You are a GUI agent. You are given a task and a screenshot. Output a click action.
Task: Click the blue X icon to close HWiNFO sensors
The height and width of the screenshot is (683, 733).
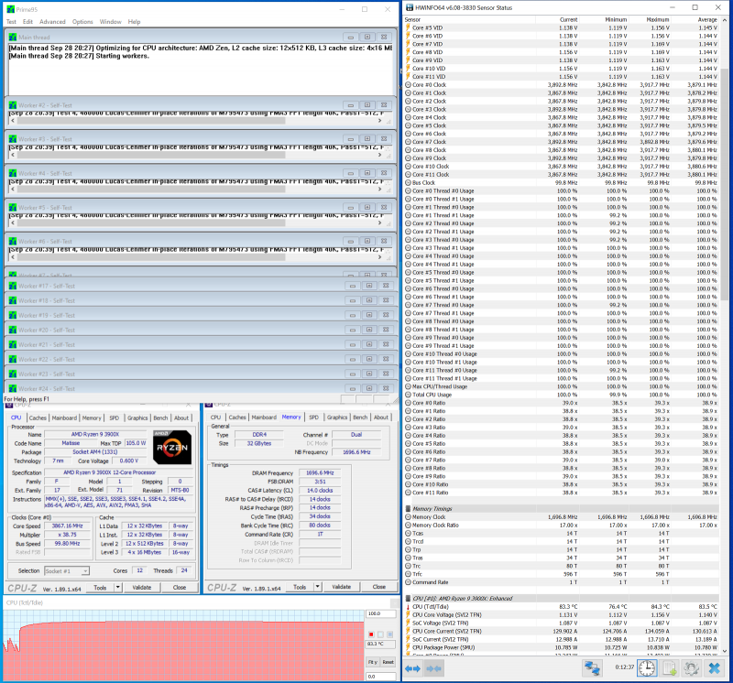[x=714, y=668]
